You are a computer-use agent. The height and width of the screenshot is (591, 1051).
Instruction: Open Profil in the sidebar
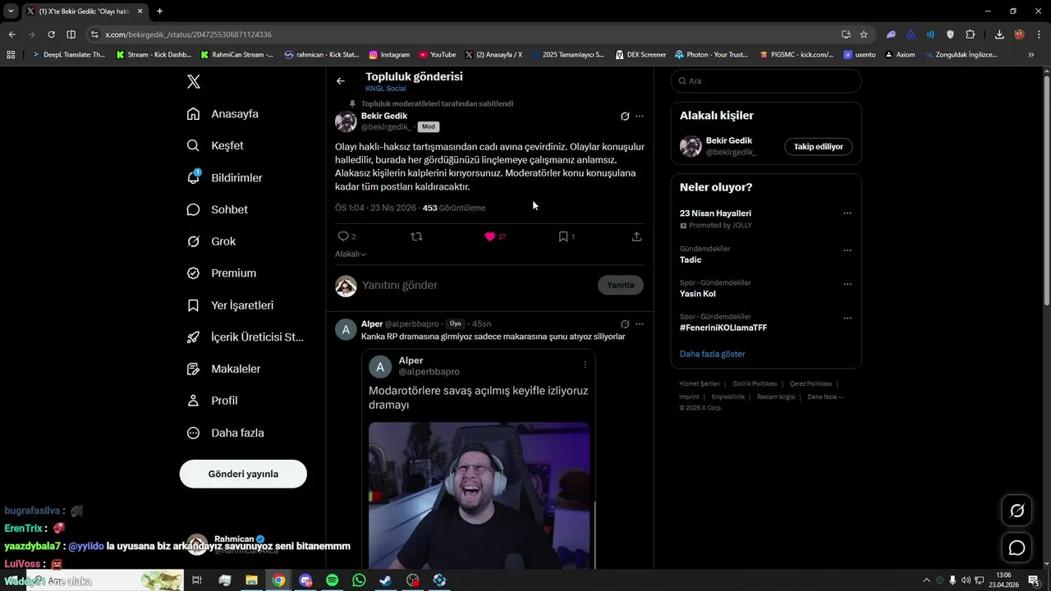[212, 401]
